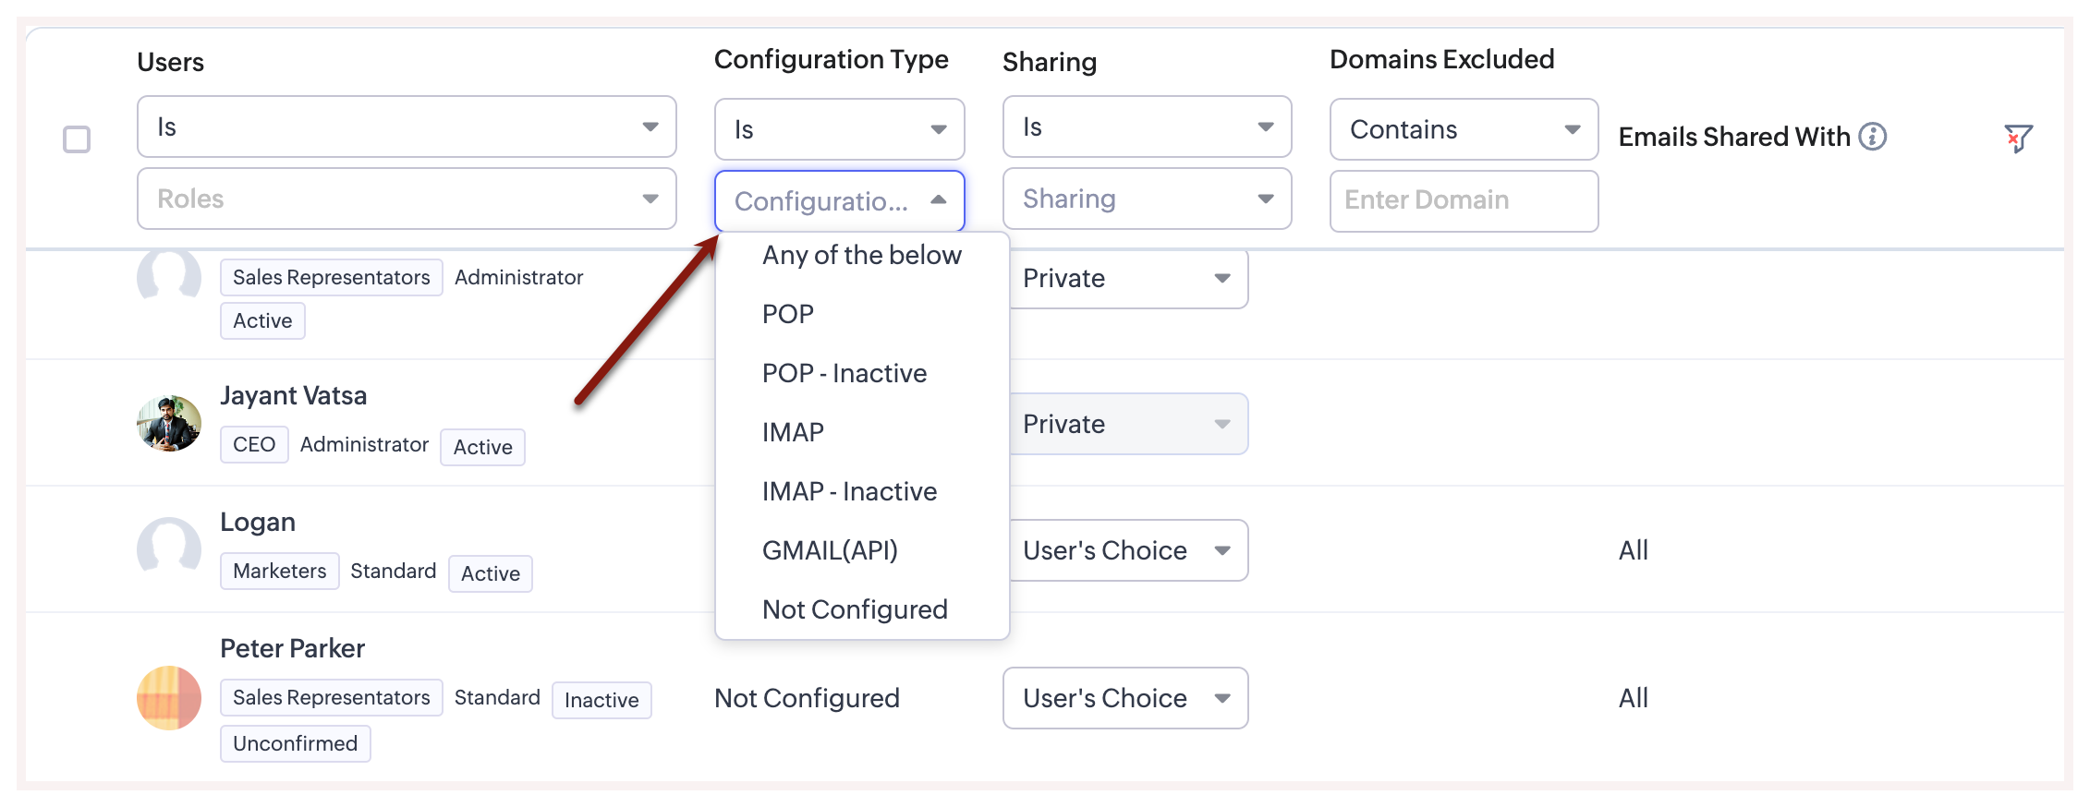This screenshot has width=2090, height=807.
Task: Click Peter Parker's avatar image
Action: pyautogui.click(x=169, y=698)
